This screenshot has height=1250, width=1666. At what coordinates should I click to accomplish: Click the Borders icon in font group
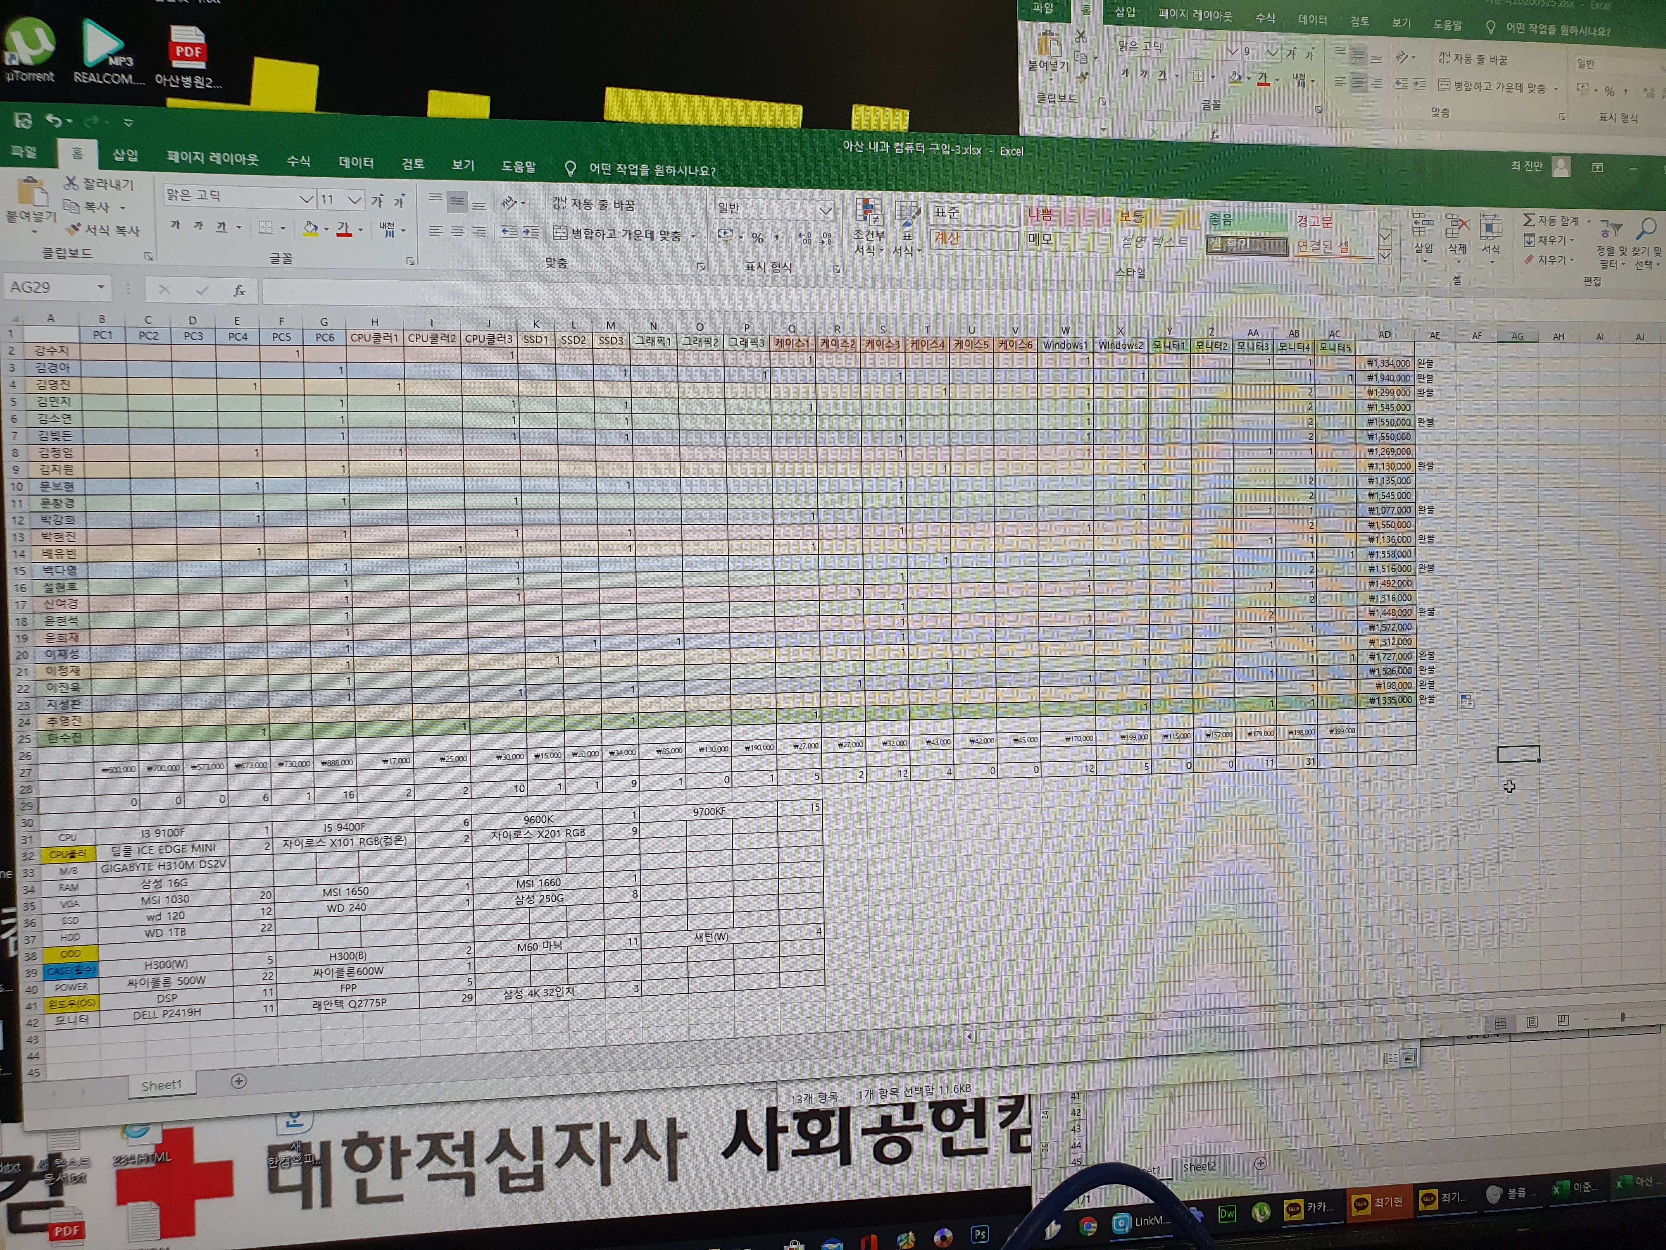(x=266, y=227)
